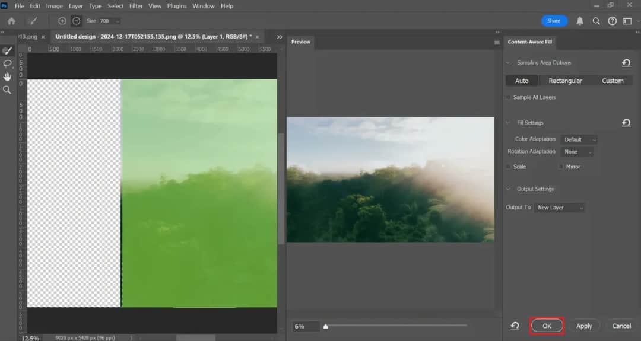Reset Fill Settings to default
The width and height of the screenshot is (641, 341).
[626, 123]
